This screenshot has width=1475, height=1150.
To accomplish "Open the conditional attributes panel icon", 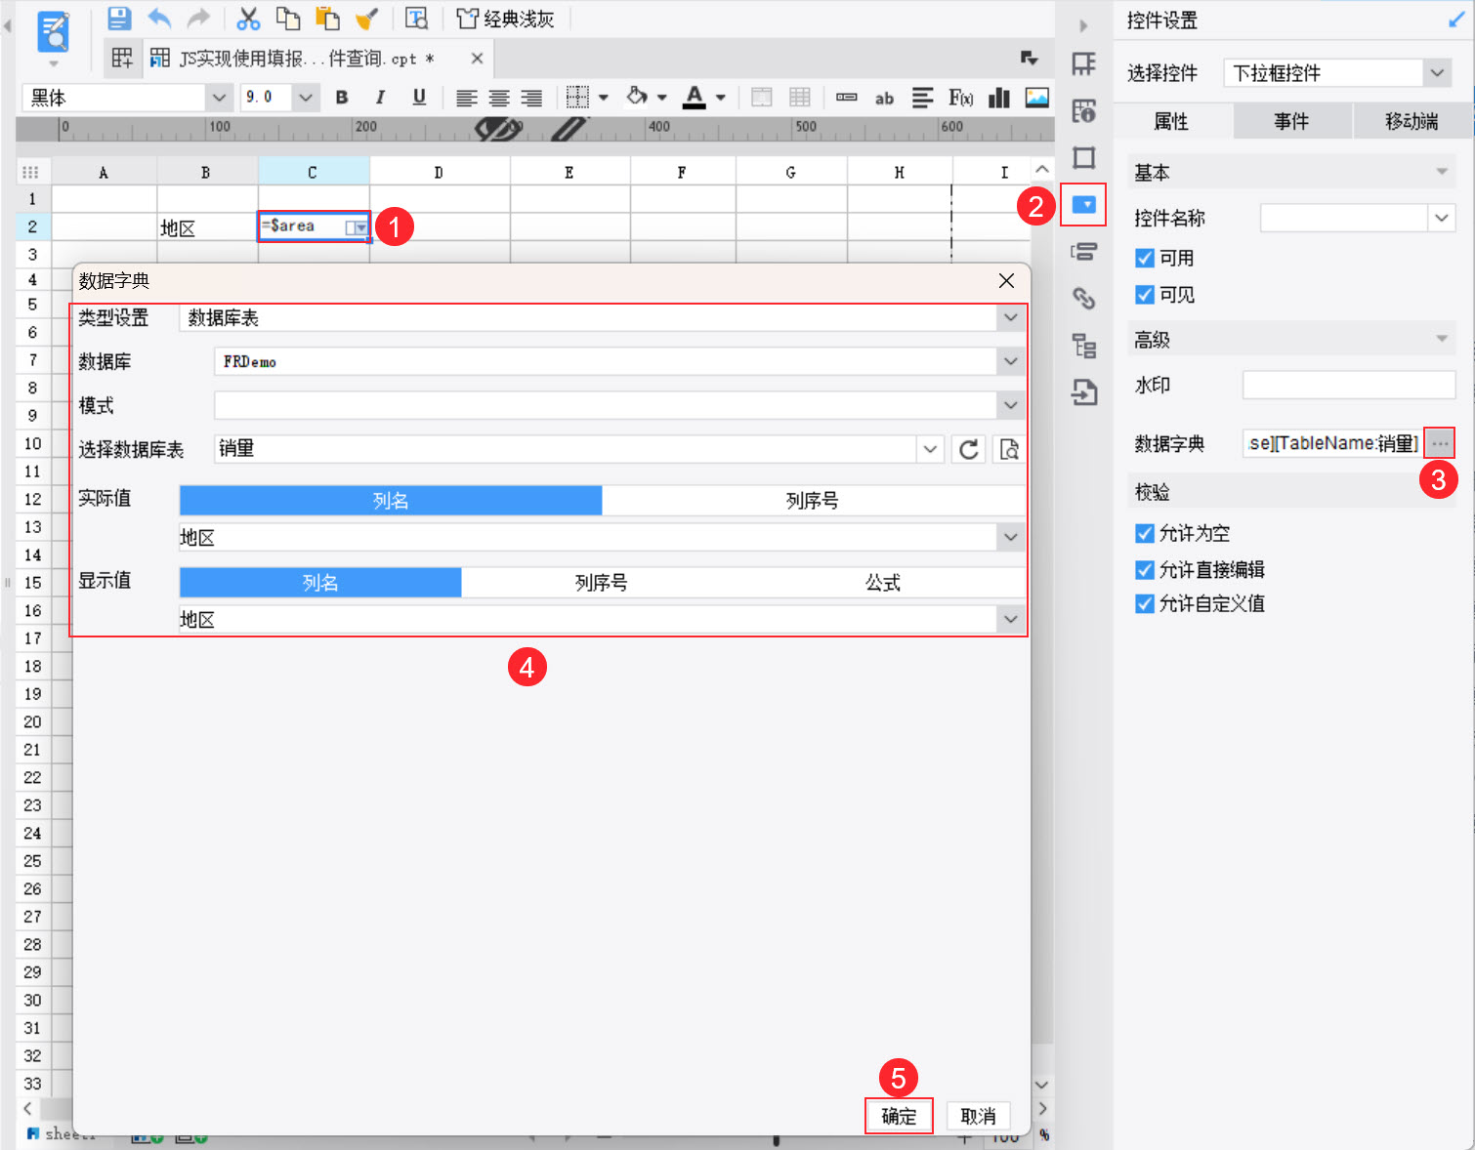I will pos(1084,252).
